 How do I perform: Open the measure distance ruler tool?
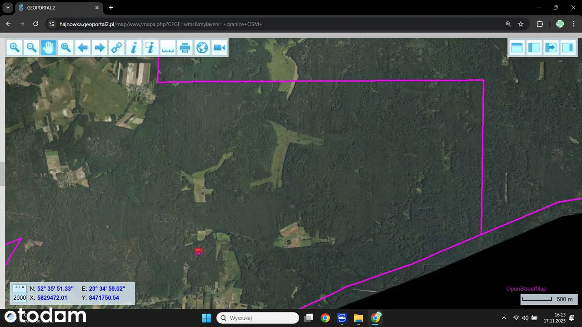168,47
